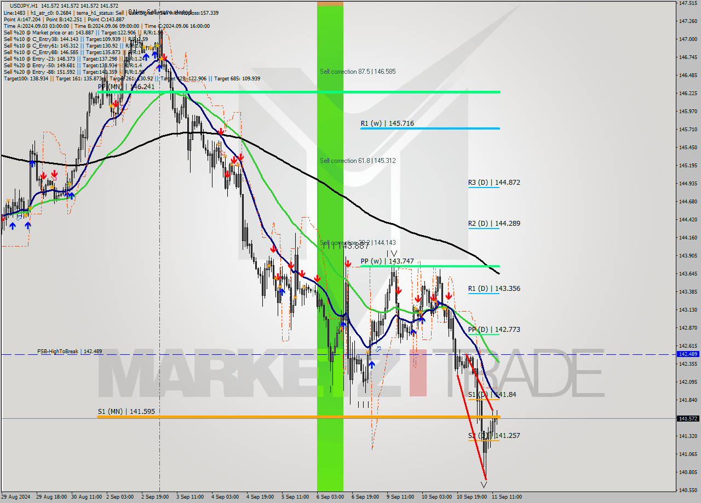Click the 5 Sep 11:00 time label
This screenshot has width=701, height=503.
pyautogui.click(x=296, y=497)
